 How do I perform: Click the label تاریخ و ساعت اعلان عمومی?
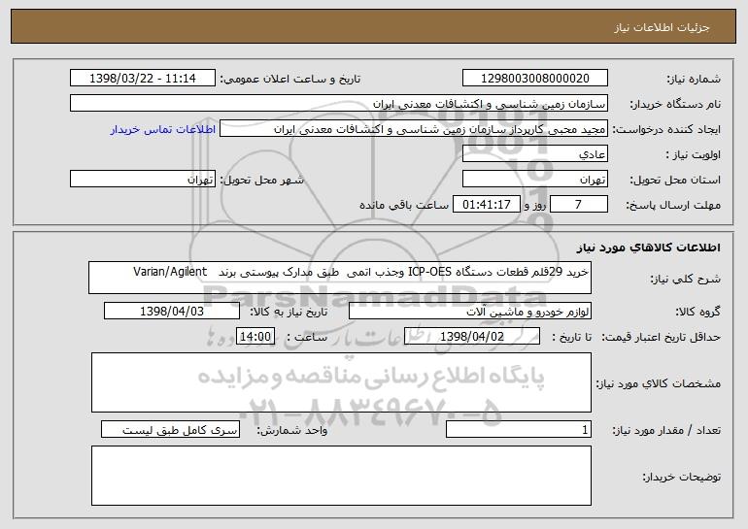point(290,80)
